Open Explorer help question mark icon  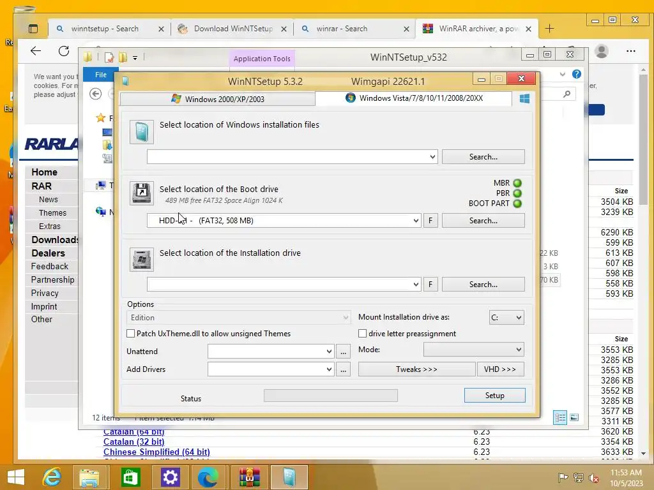tap(577, 74)
